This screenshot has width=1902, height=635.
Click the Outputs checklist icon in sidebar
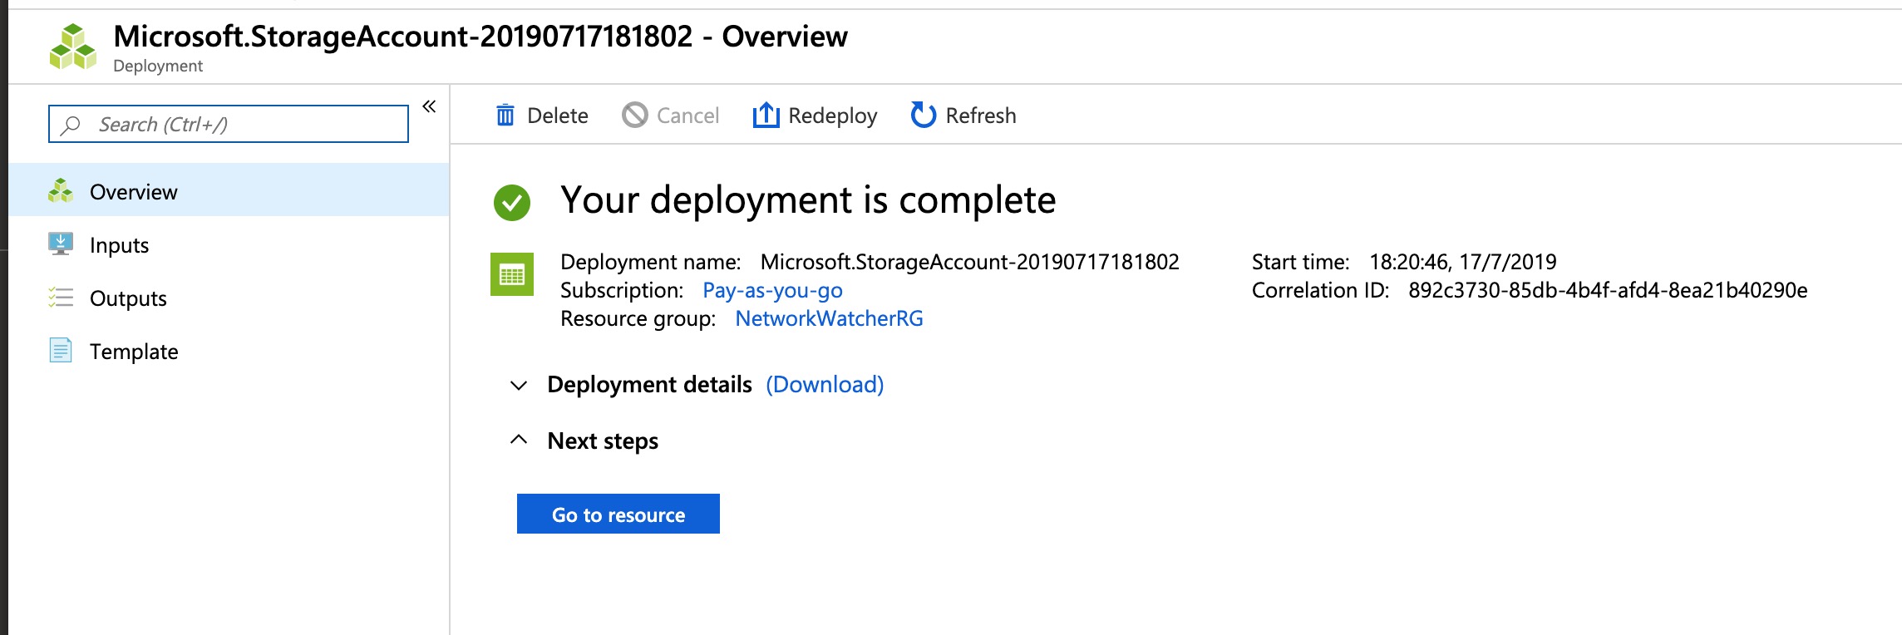[x=61, y=298]
